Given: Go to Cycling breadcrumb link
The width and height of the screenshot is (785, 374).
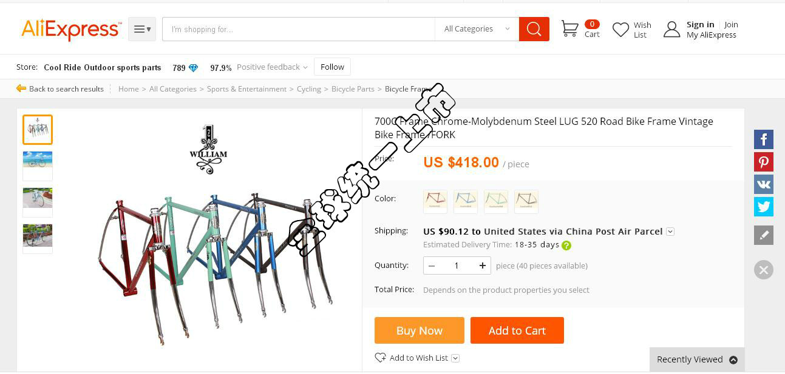Looking at the screenshot, I should coord(309,89).
